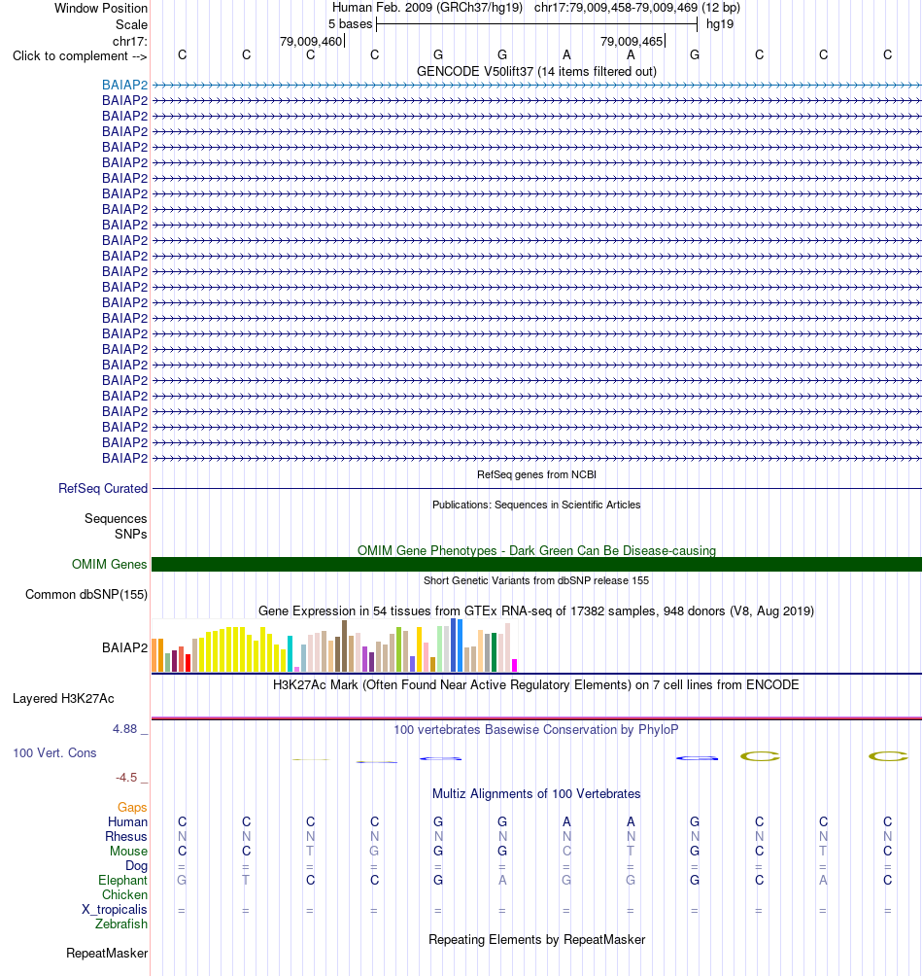Select the Dog alignment row label
Screen dimensions: 923x976
click(136, 866)
